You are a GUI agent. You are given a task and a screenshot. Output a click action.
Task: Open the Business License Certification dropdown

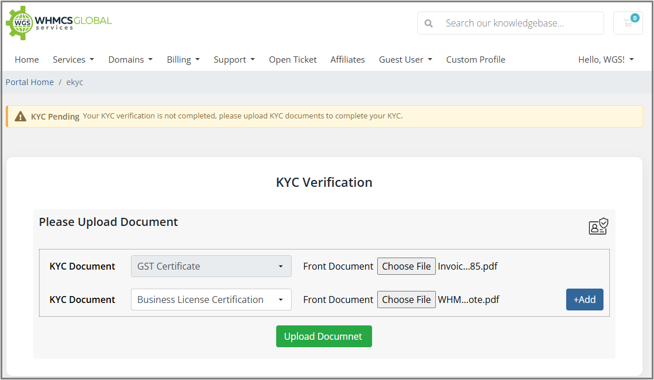[x=211, y=300]
